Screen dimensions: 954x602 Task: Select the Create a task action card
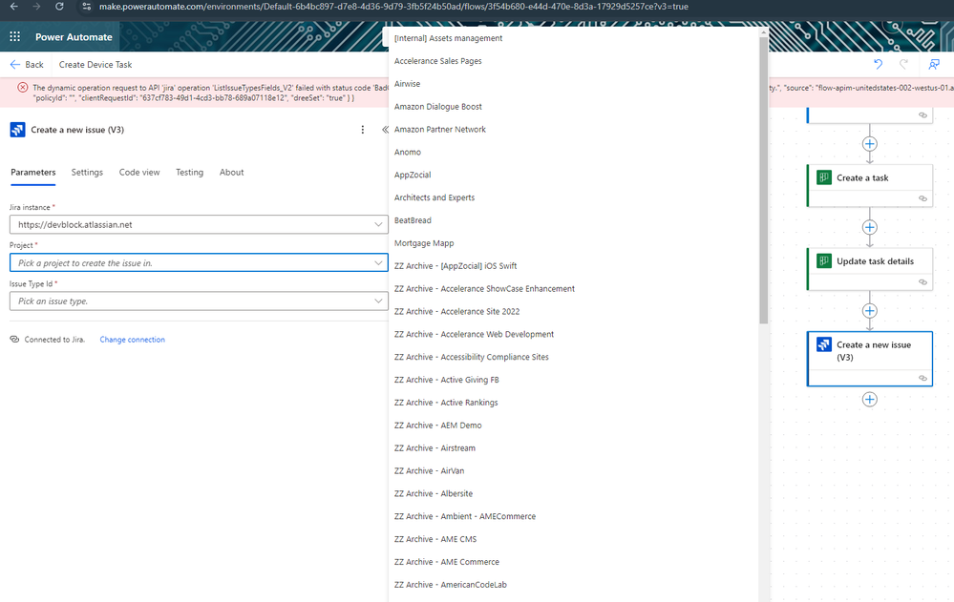(869, 185)
